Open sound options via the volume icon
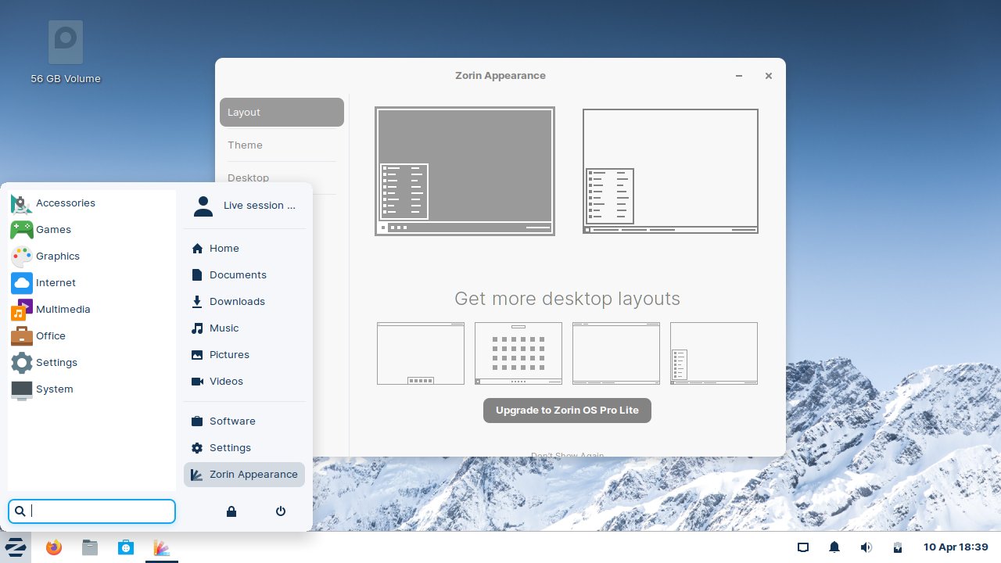Image resolution: width=1001 pixels, height=563 pixels. click(866, 547)
